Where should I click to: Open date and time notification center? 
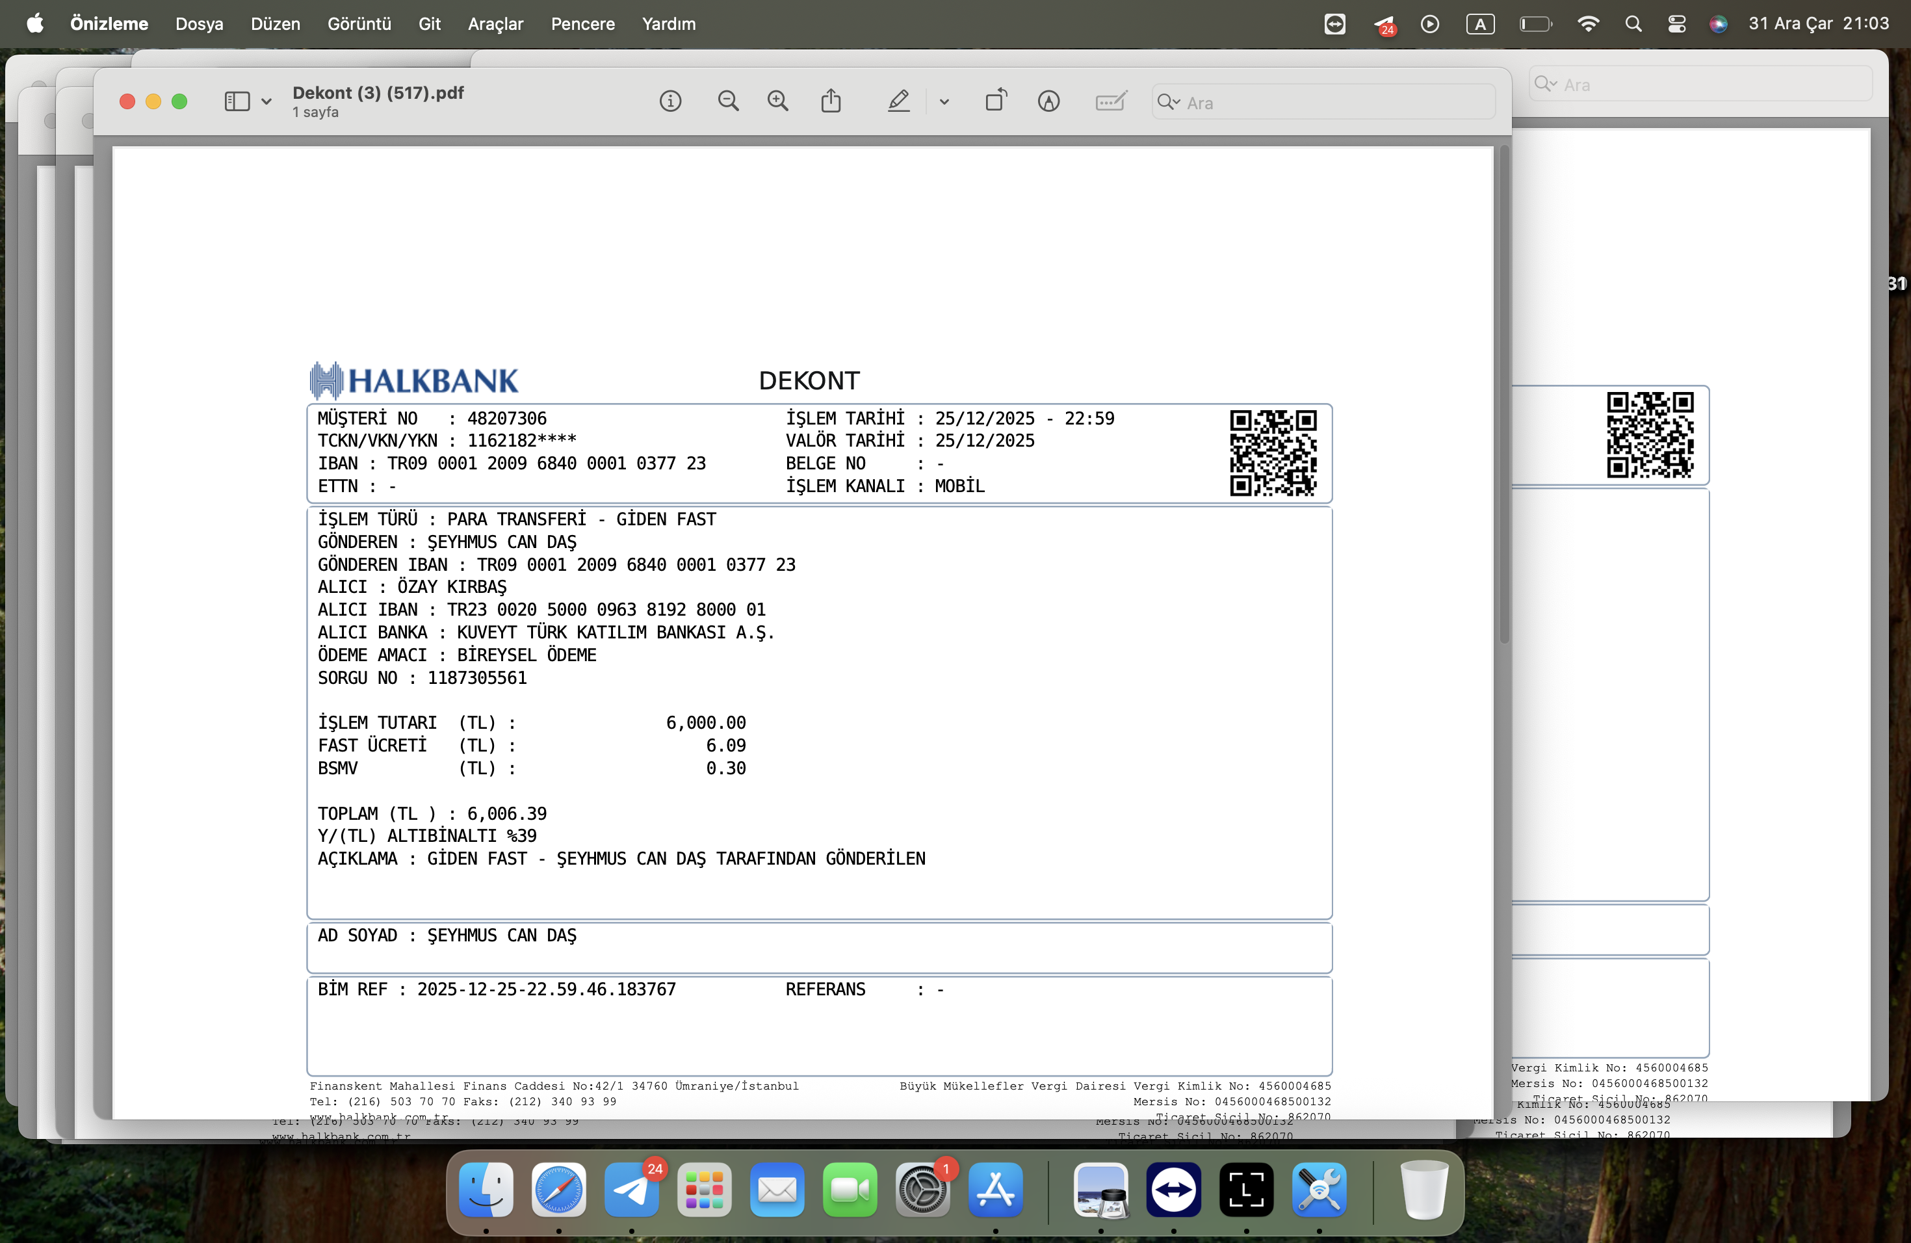(1819, 24)
